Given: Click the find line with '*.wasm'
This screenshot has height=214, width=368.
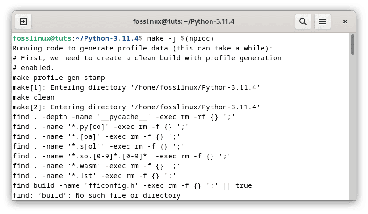Looking at the screenshot, I should coord(97,166).
